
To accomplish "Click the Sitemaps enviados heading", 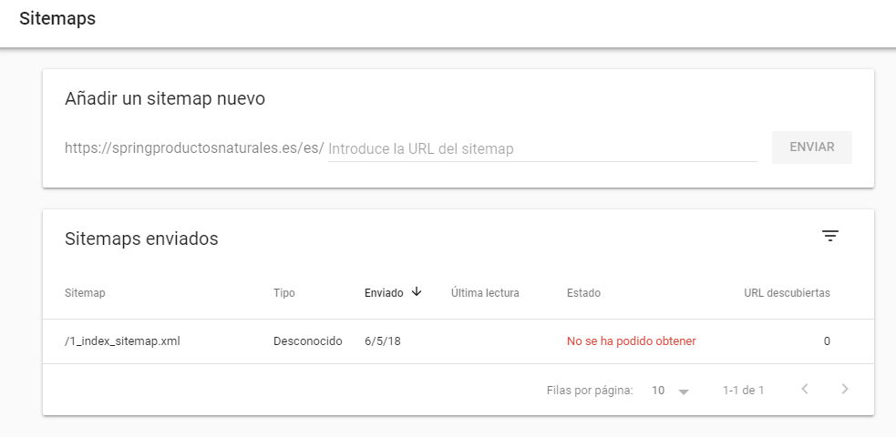I will (x=141, y=239).
